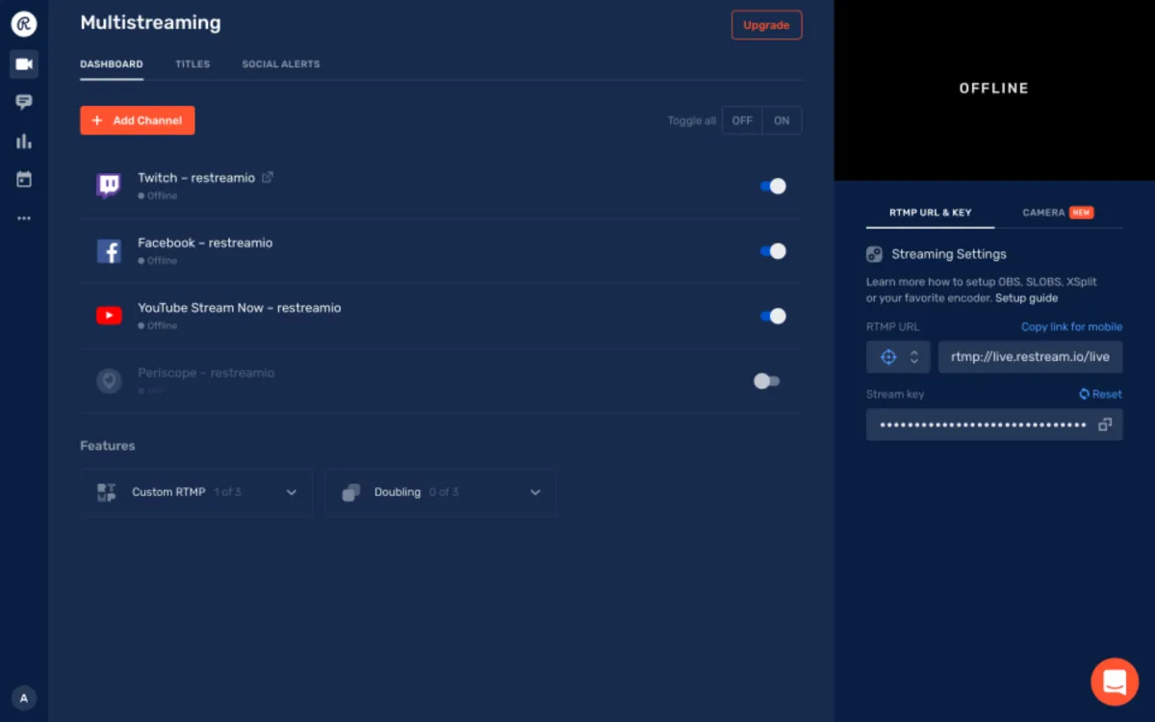The width and height of the screenshot is (1155, 722).
Task: Expand the Custom RTMP dropdown chevron
Action: (292, 493)
